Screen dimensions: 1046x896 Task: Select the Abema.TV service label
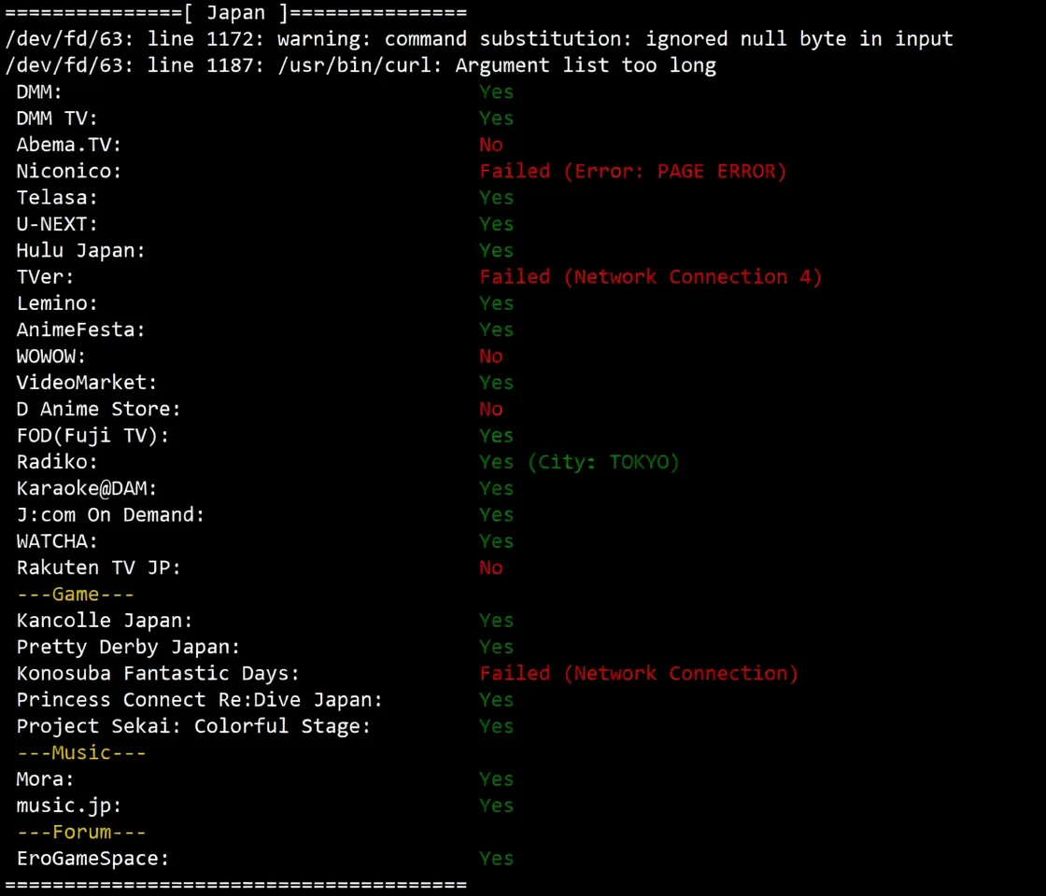pos(69,145)
